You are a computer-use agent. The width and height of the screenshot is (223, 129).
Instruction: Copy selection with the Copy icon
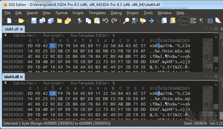click(x=88, y=21)
